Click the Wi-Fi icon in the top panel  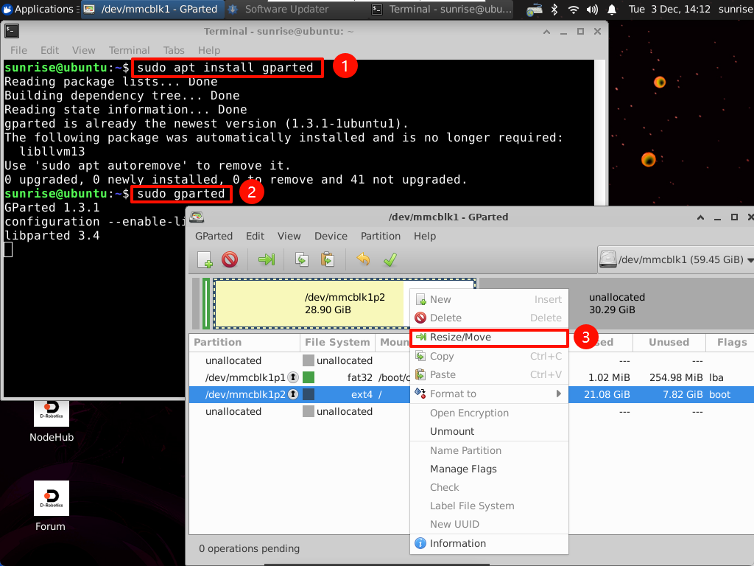coord(573,9)
